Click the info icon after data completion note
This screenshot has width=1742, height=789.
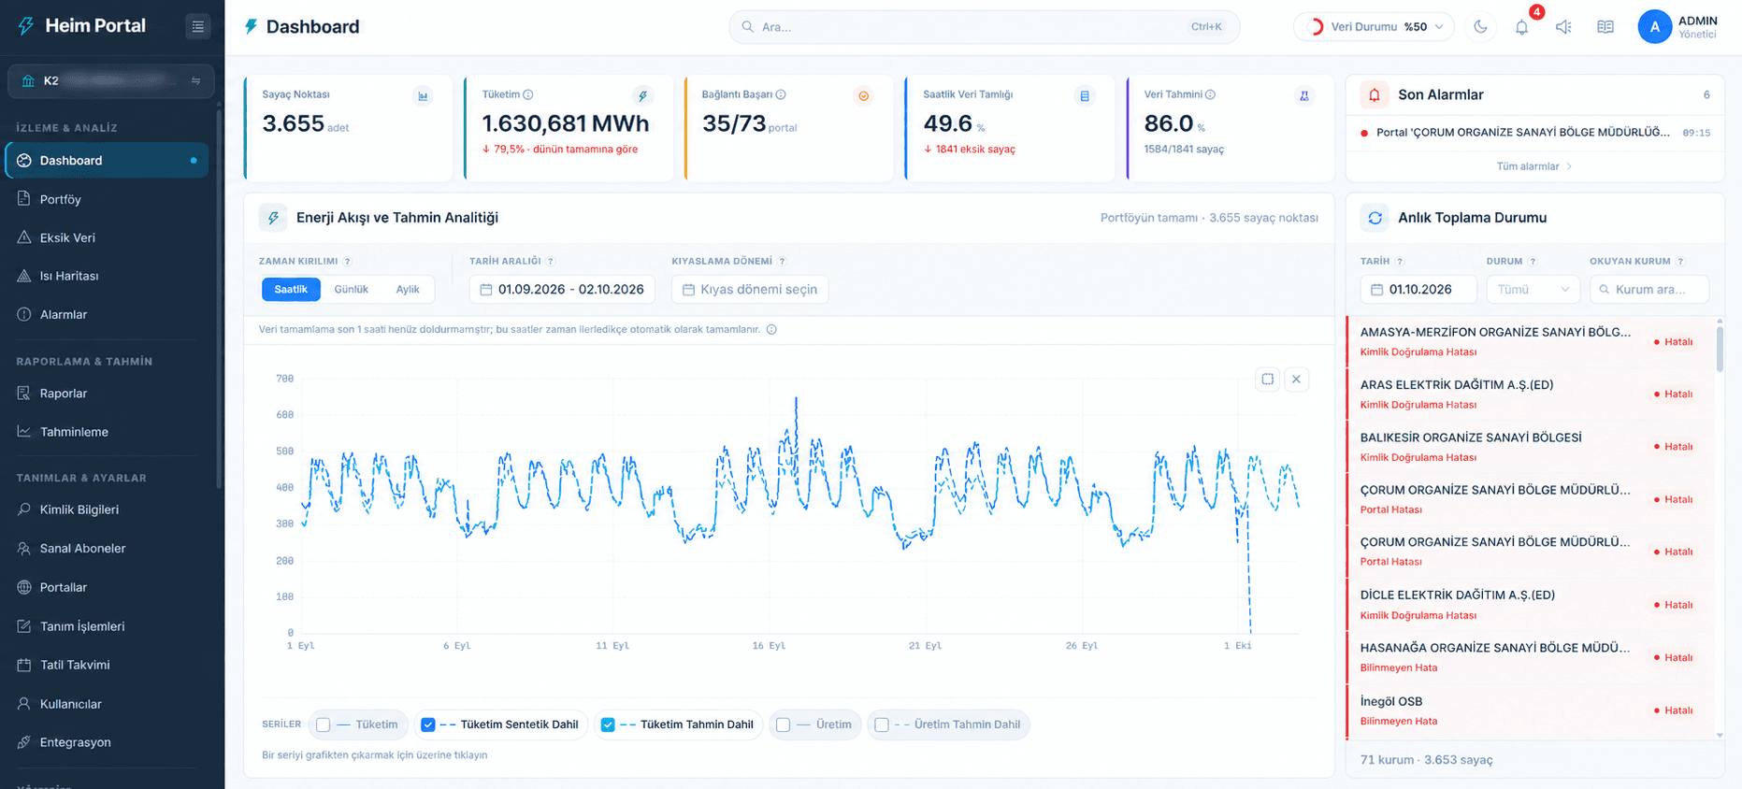point(771,329)
